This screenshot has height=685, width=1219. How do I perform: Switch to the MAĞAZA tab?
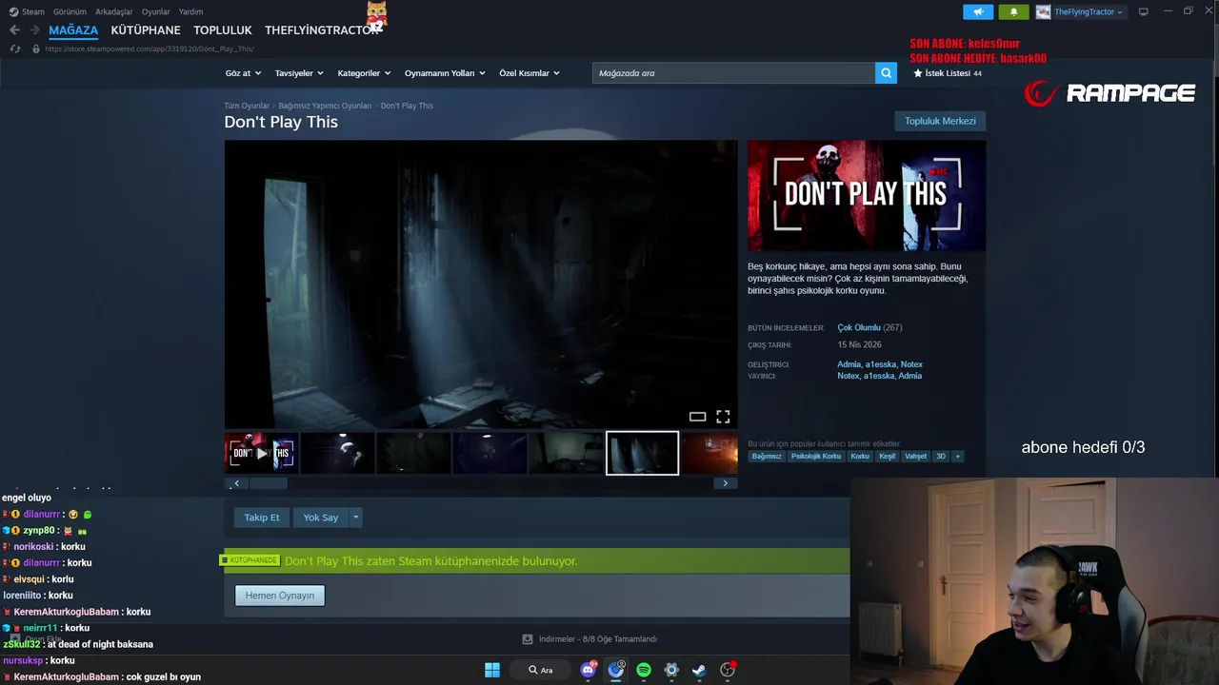coord(73,30)
